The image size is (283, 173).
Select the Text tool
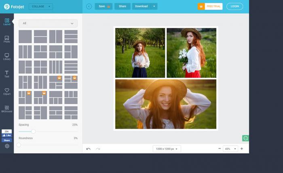click(7, 74)
